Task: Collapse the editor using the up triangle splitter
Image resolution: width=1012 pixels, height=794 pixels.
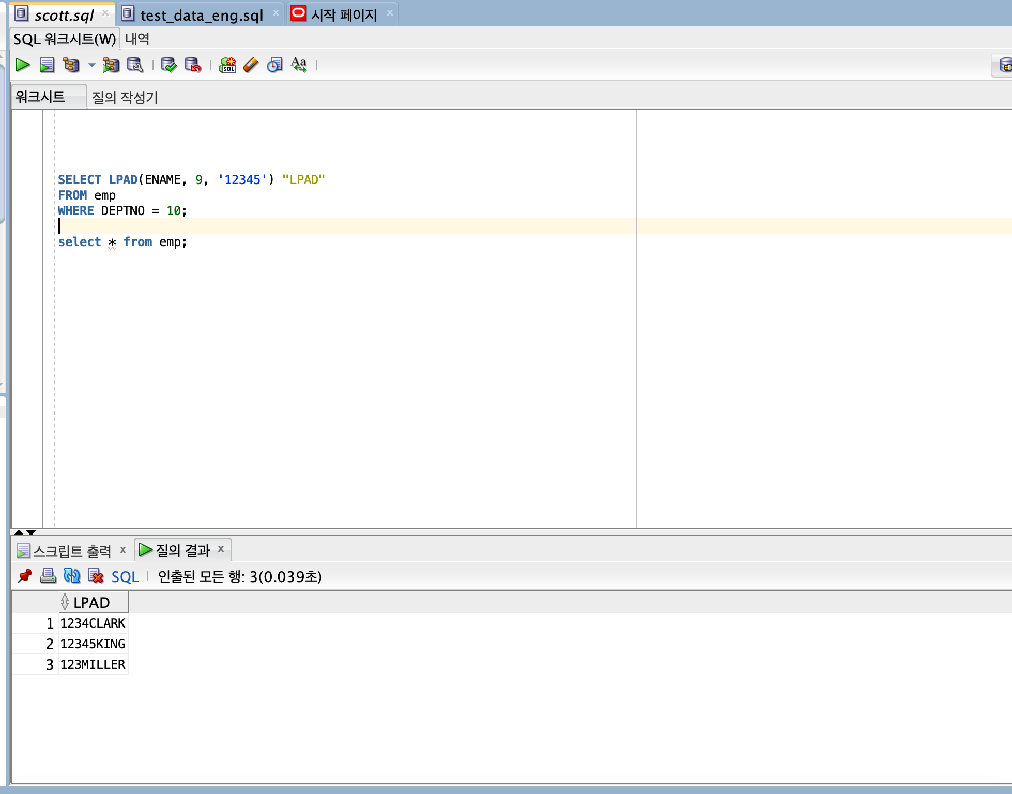Action: [19, 532]
